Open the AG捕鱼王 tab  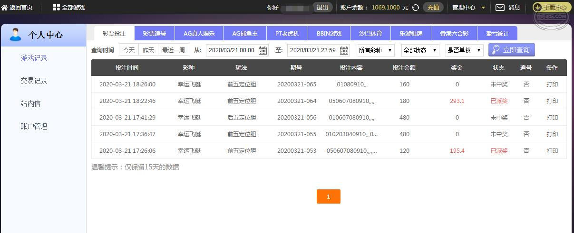pyautogui.click(x=245, y=34)
